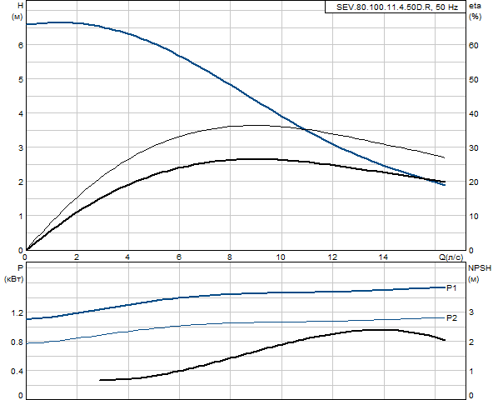Click the 0.4 tick on power axis
Image resolution: width=493 pixels, height=400 pixels.
[x=17, y=372]
